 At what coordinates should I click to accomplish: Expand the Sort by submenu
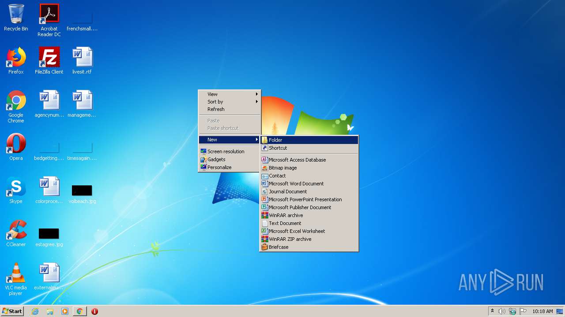pyautogui.click(x=230, y=102)
